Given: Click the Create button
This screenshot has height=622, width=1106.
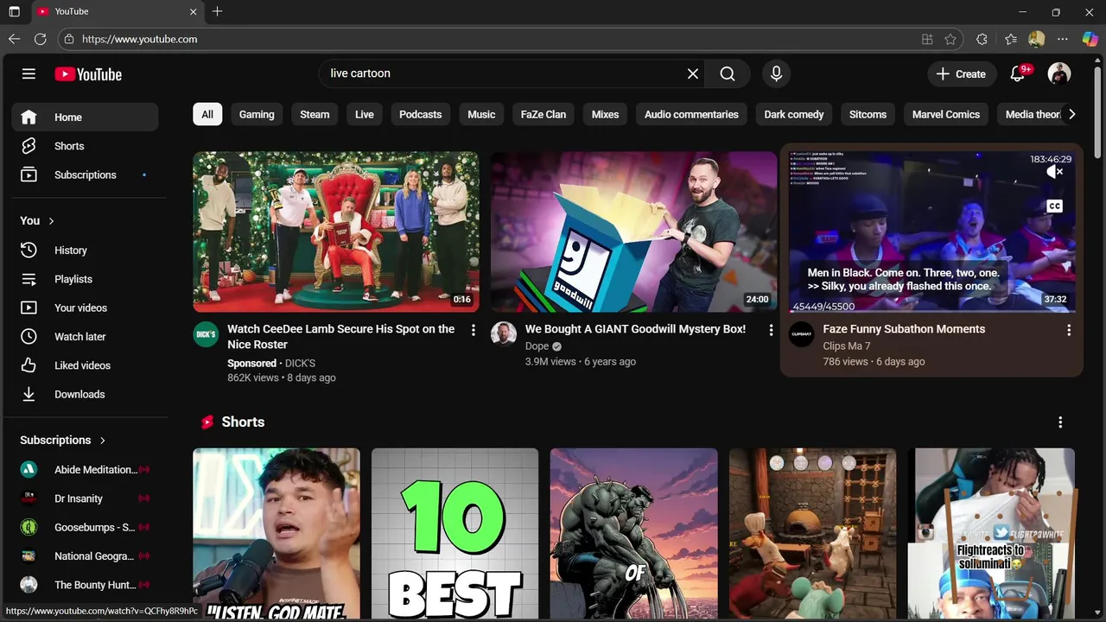Looking at the screenshot, I should (961, 74).
